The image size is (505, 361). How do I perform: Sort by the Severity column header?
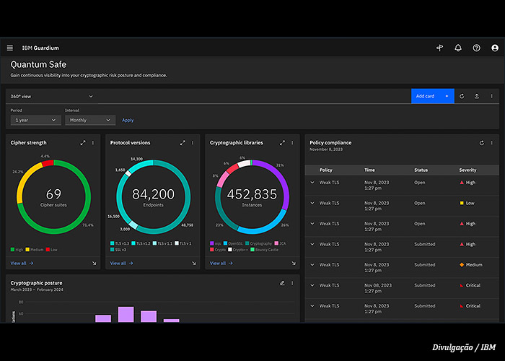(x=467, y=170)
